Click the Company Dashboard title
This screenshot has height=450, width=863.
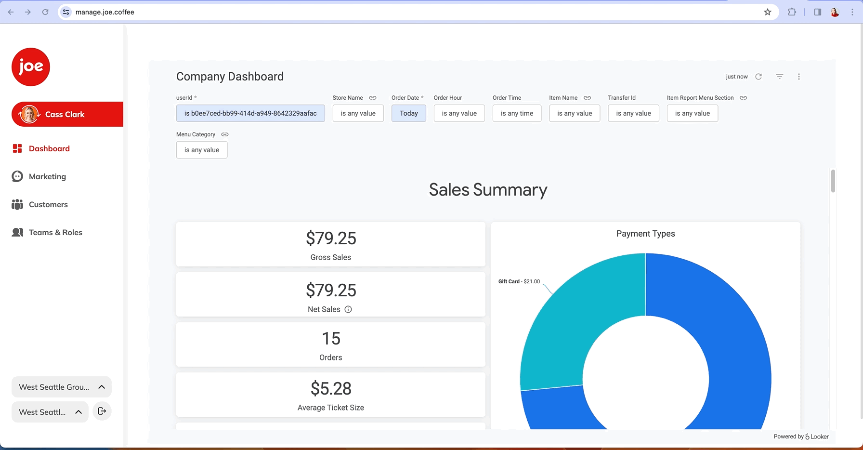[x=230, y=77]
